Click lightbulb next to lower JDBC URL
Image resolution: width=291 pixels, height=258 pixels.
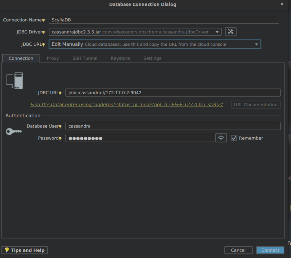[x=60, y=93]
